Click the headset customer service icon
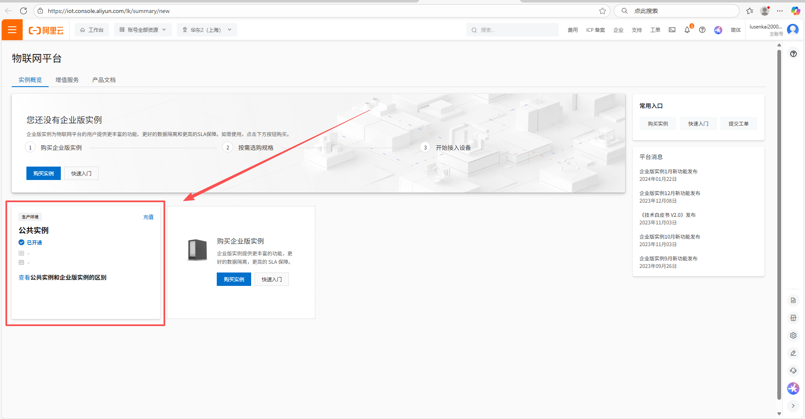The width and height of the screenshot is (805, 419). (793, 370)
